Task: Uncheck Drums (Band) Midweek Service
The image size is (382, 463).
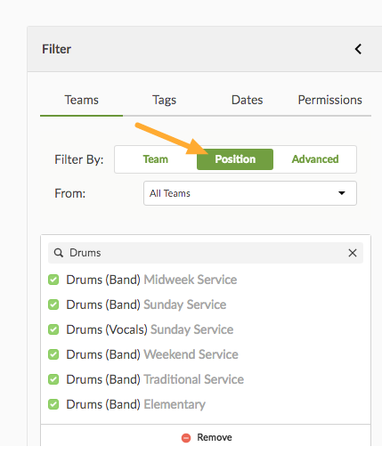Action: point(53,280)
